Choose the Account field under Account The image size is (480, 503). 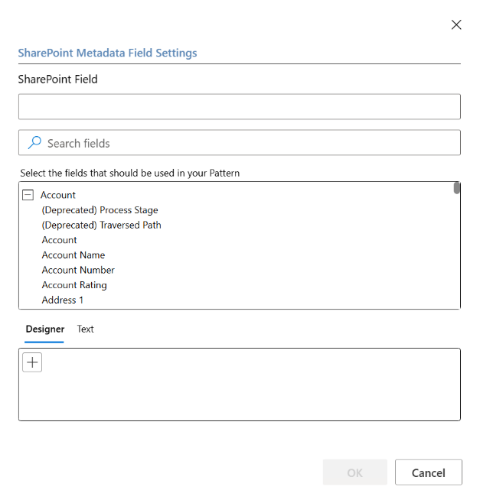(60, 240)
